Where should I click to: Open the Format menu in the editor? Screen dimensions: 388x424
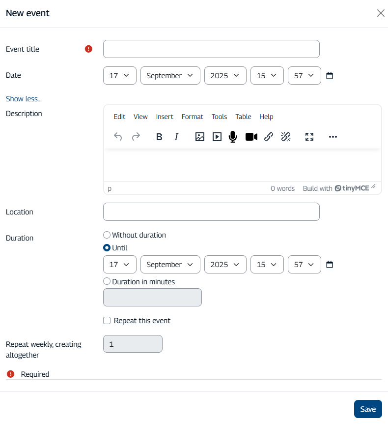pyautogui.click(x=192, y=117)
